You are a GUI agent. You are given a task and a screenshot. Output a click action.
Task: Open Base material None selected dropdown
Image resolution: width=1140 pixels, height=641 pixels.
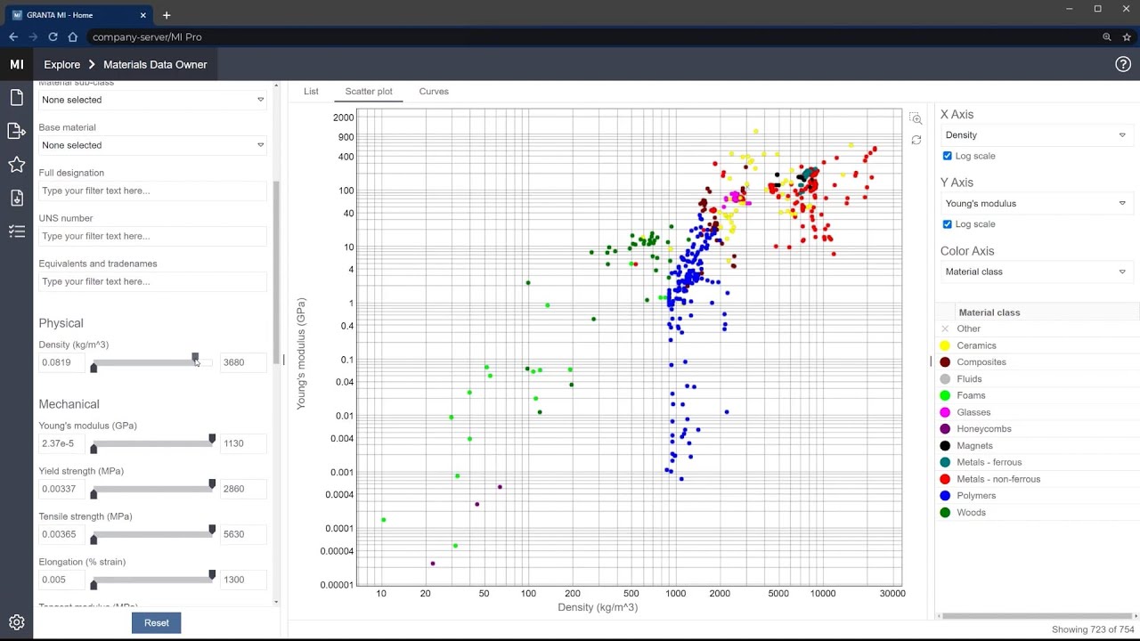tap(152, 145)
